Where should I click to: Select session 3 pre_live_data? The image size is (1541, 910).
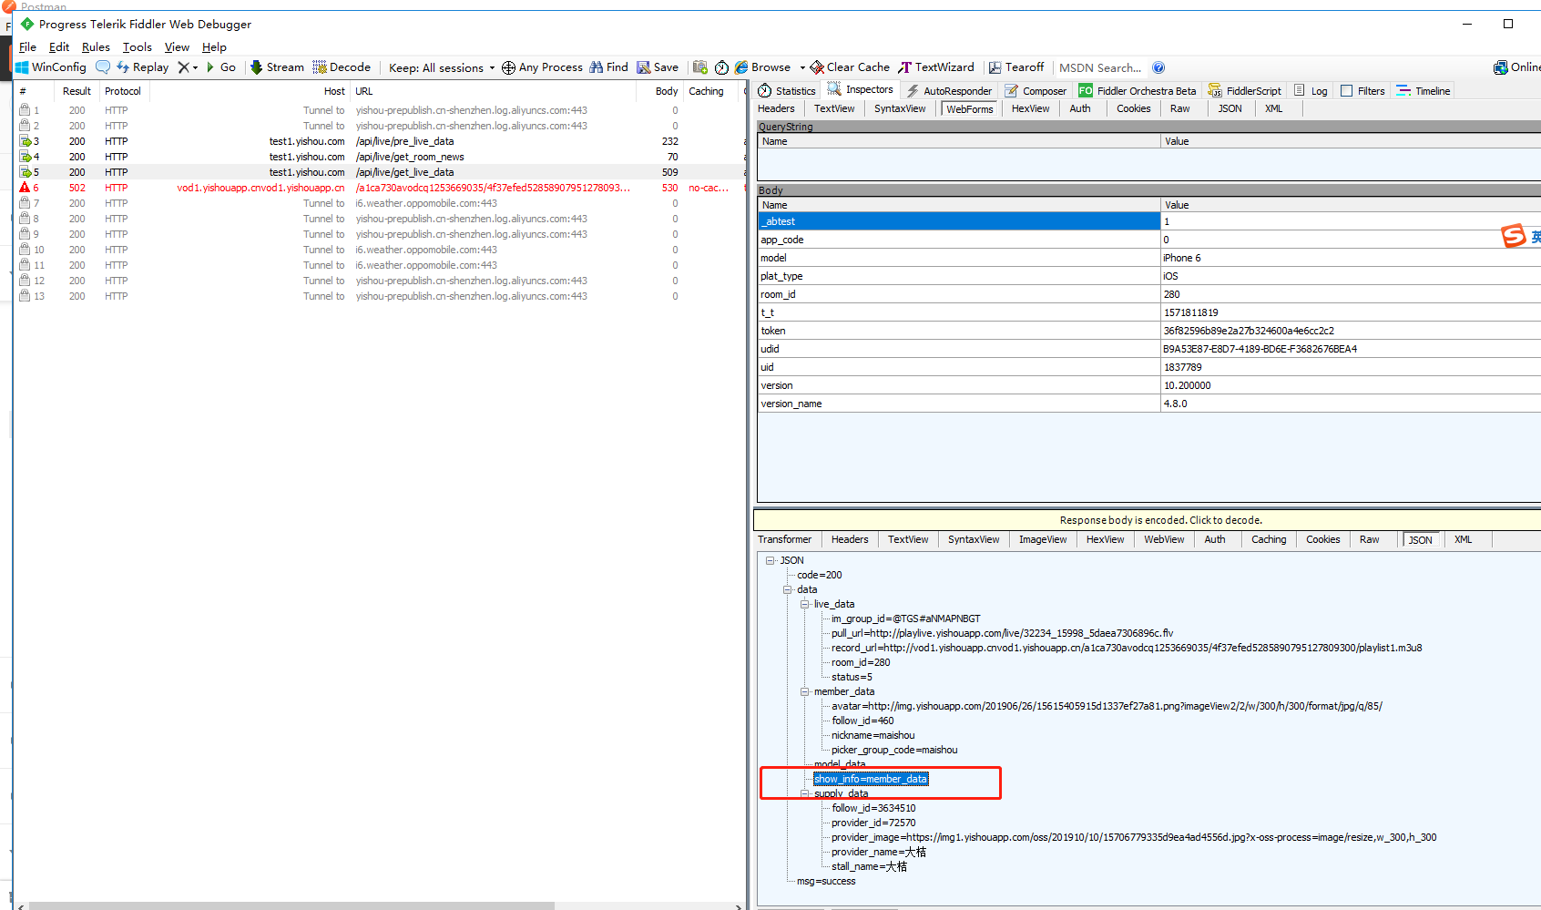pyautogui.click(x=380, y=141)
